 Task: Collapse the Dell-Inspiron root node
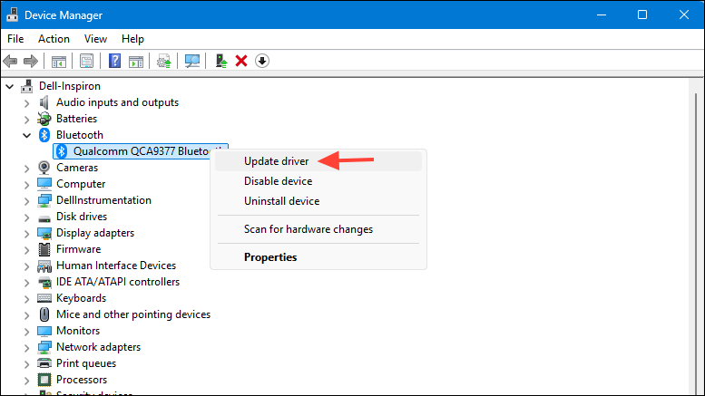pyautogui.click(x=9, y=86)
